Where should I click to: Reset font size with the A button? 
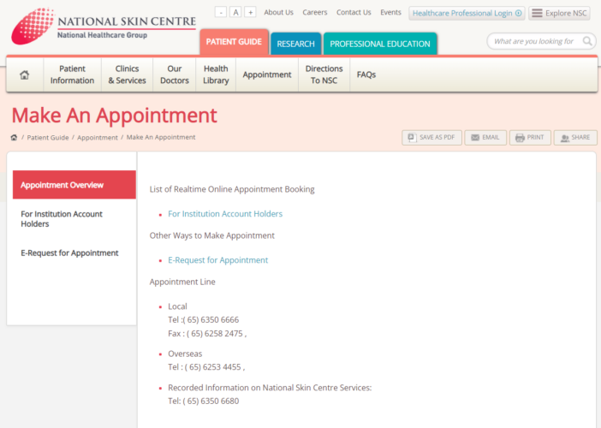[x=235, y=12]
